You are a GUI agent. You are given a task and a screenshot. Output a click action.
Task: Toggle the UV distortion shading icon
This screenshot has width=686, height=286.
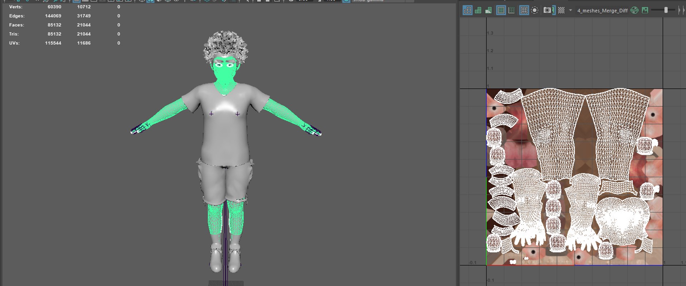488,10
